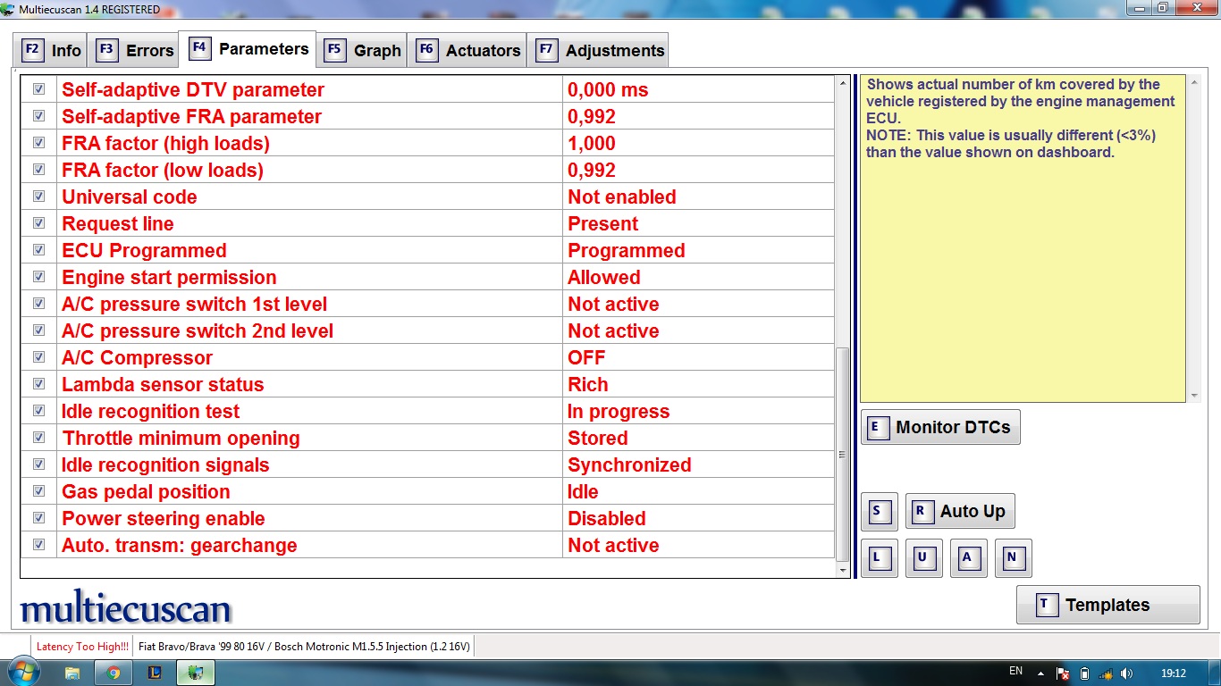The image size is (1221, 686).
Task: Click the Monitor DTCs button
Action: click(x=940, y=427)
